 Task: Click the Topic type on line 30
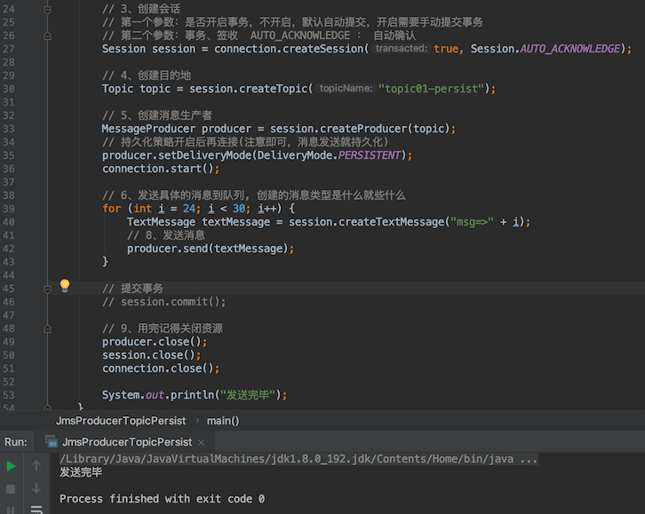click(117, 89)
